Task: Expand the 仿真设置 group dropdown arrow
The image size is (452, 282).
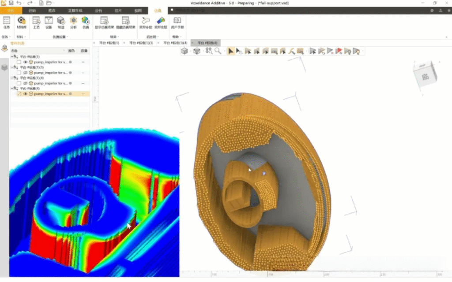Action: 68,37
